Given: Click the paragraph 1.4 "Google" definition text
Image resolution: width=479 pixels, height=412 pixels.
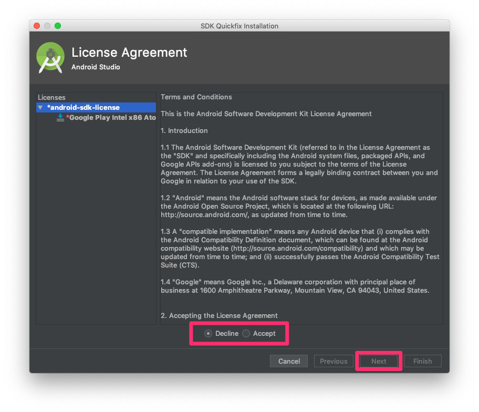Looking at the screenshot, I should [295, 286].
